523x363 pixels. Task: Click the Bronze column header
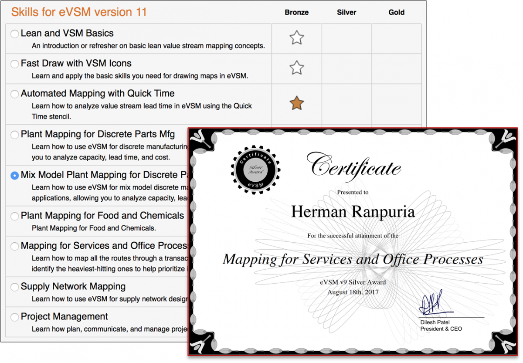tap(297, 12)
